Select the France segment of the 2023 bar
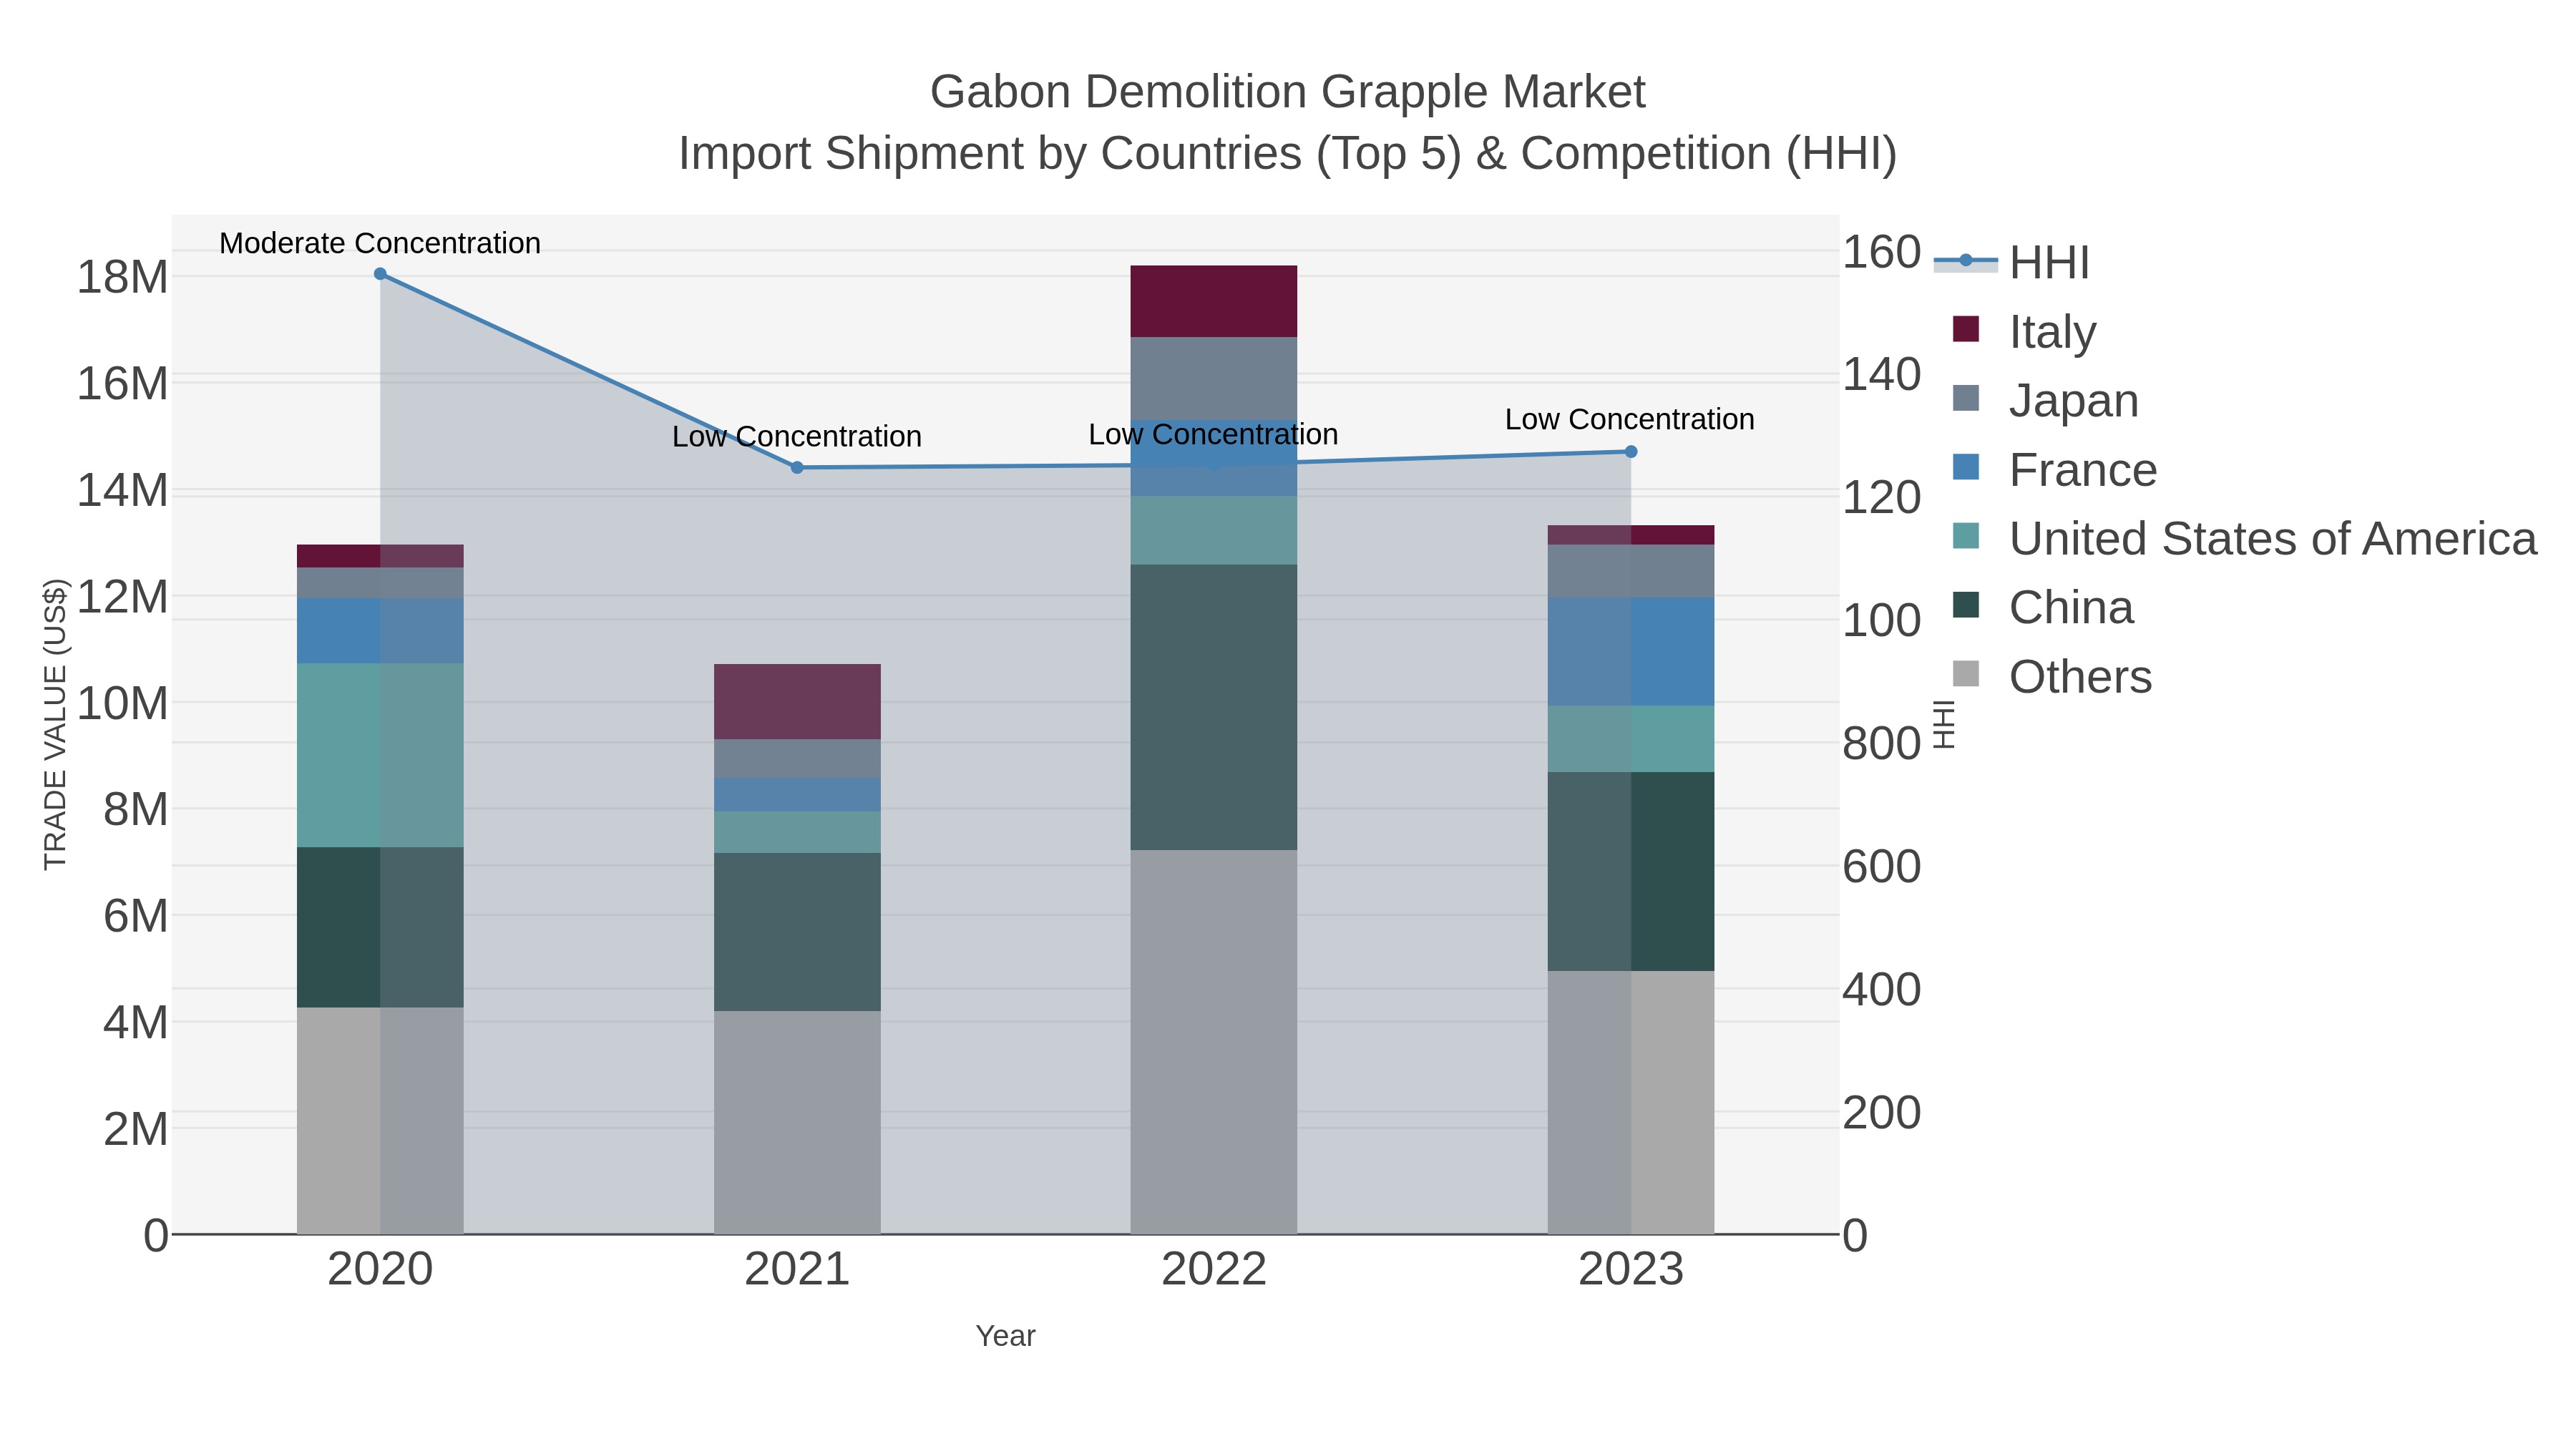The image size is (2576, 1449). point(1631,652)
